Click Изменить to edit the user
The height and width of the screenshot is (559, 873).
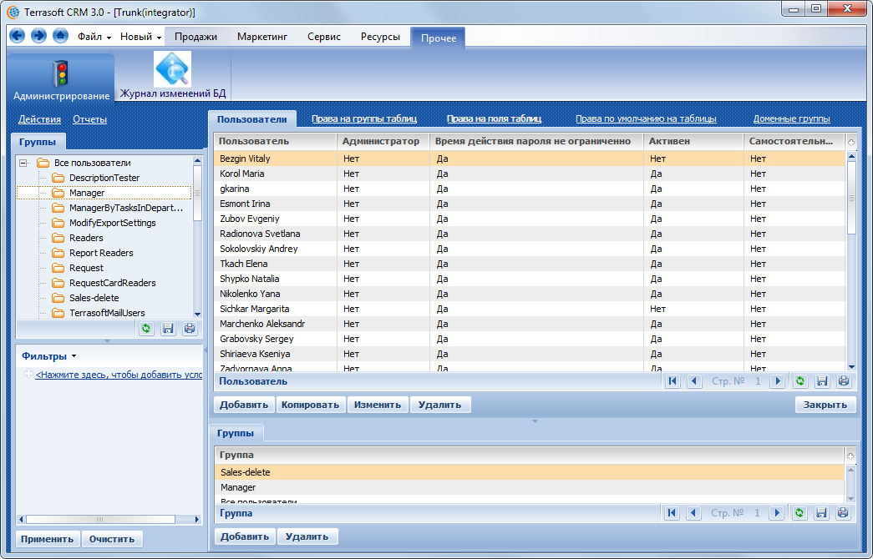378,405
